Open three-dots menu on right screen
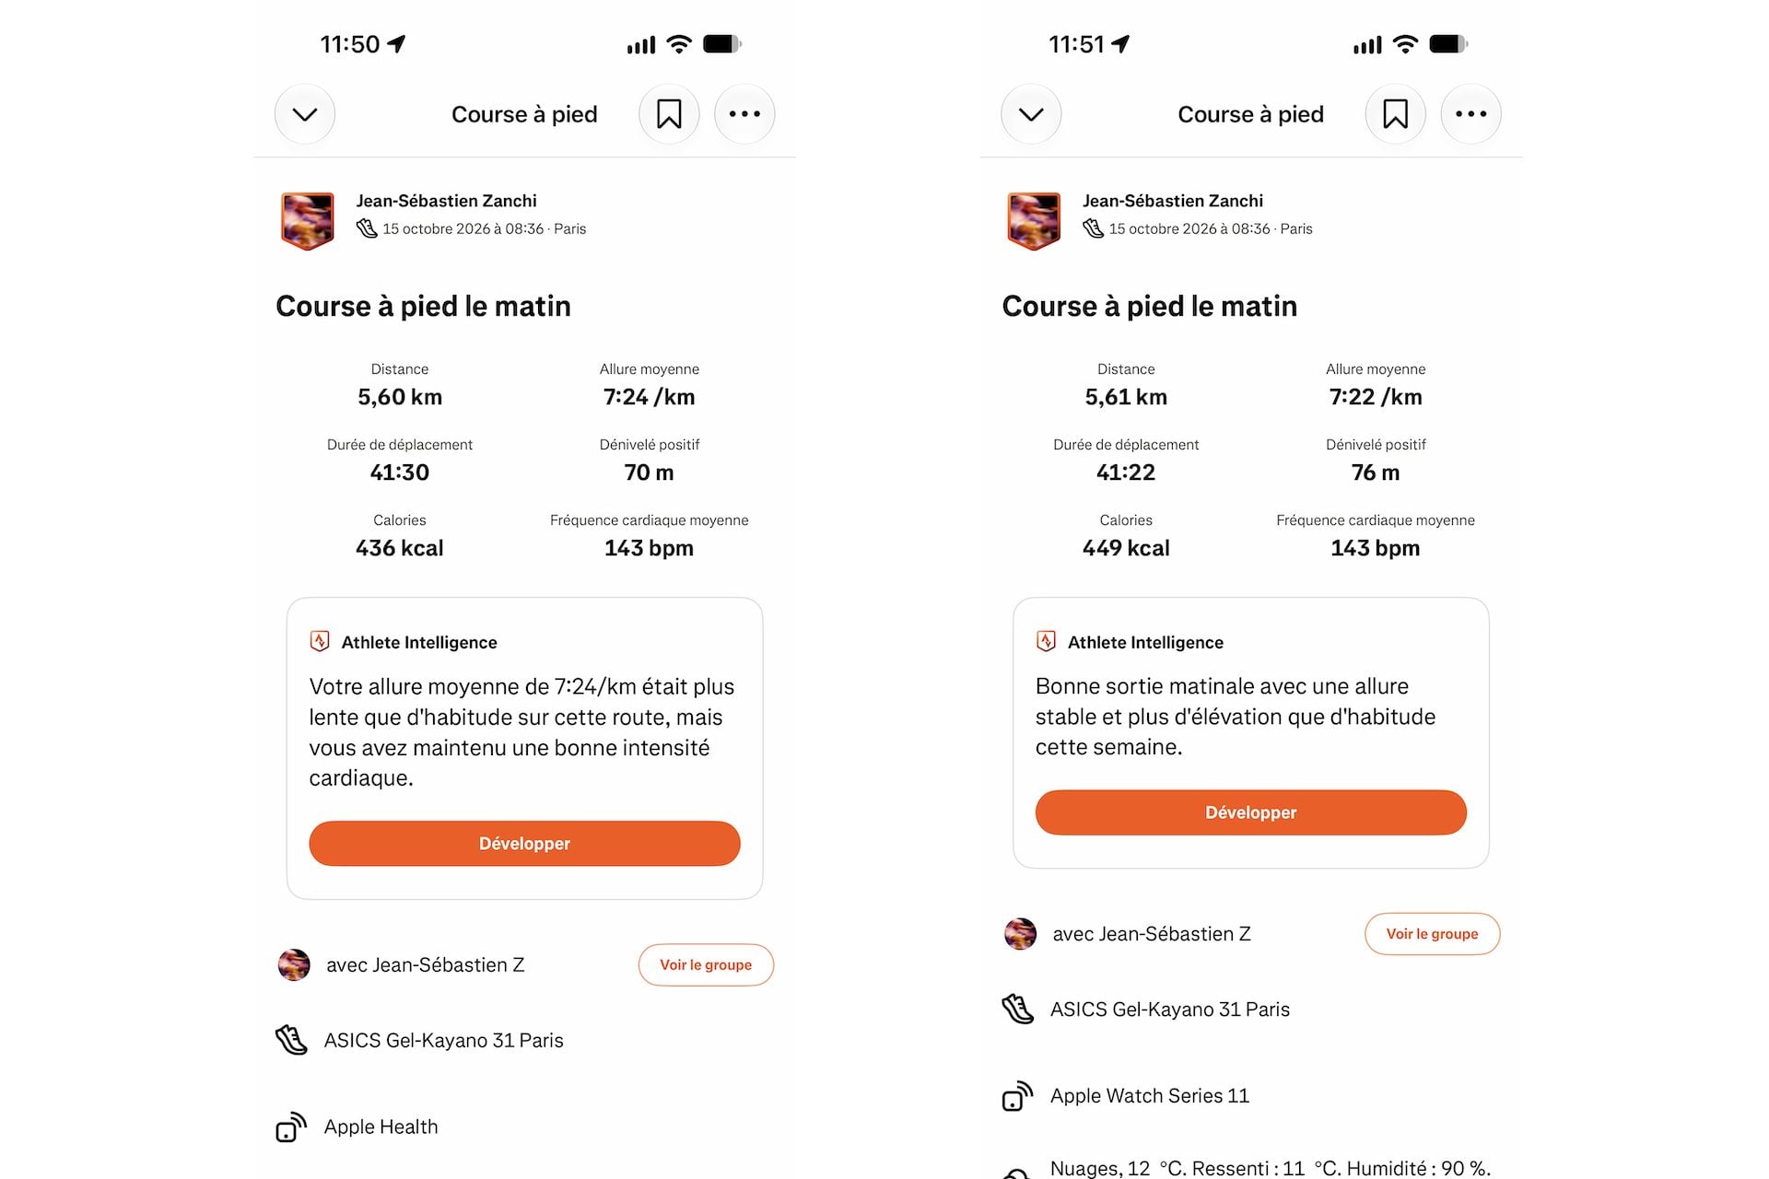1769x1179 pixels. tap(1470, 114)
